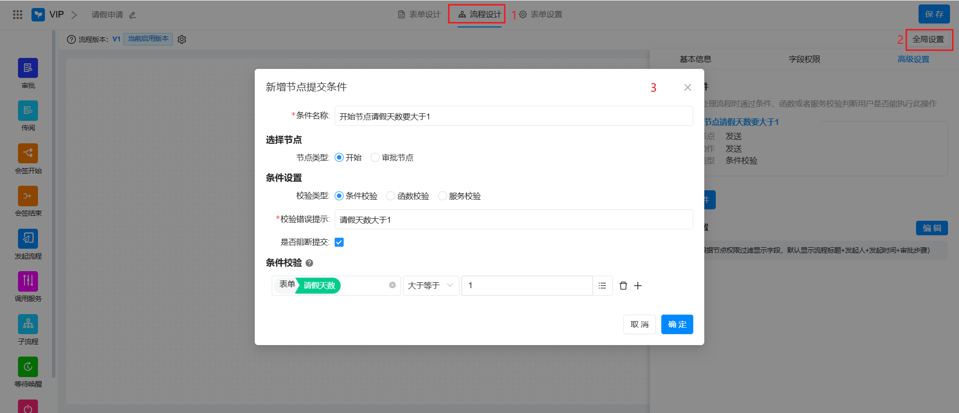This screenshot has width=959, height=413.
Task: Select the 审批 node icon in sidebar
Action: [x=28, y=68]
